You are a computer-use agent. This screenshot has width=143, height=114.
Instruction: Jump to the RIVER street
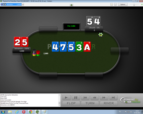click(x=109, y=103)
